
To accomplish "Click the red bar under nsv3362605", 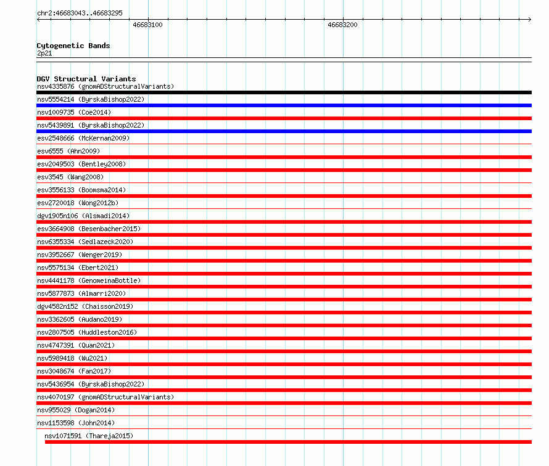I will tap(284, 325).
